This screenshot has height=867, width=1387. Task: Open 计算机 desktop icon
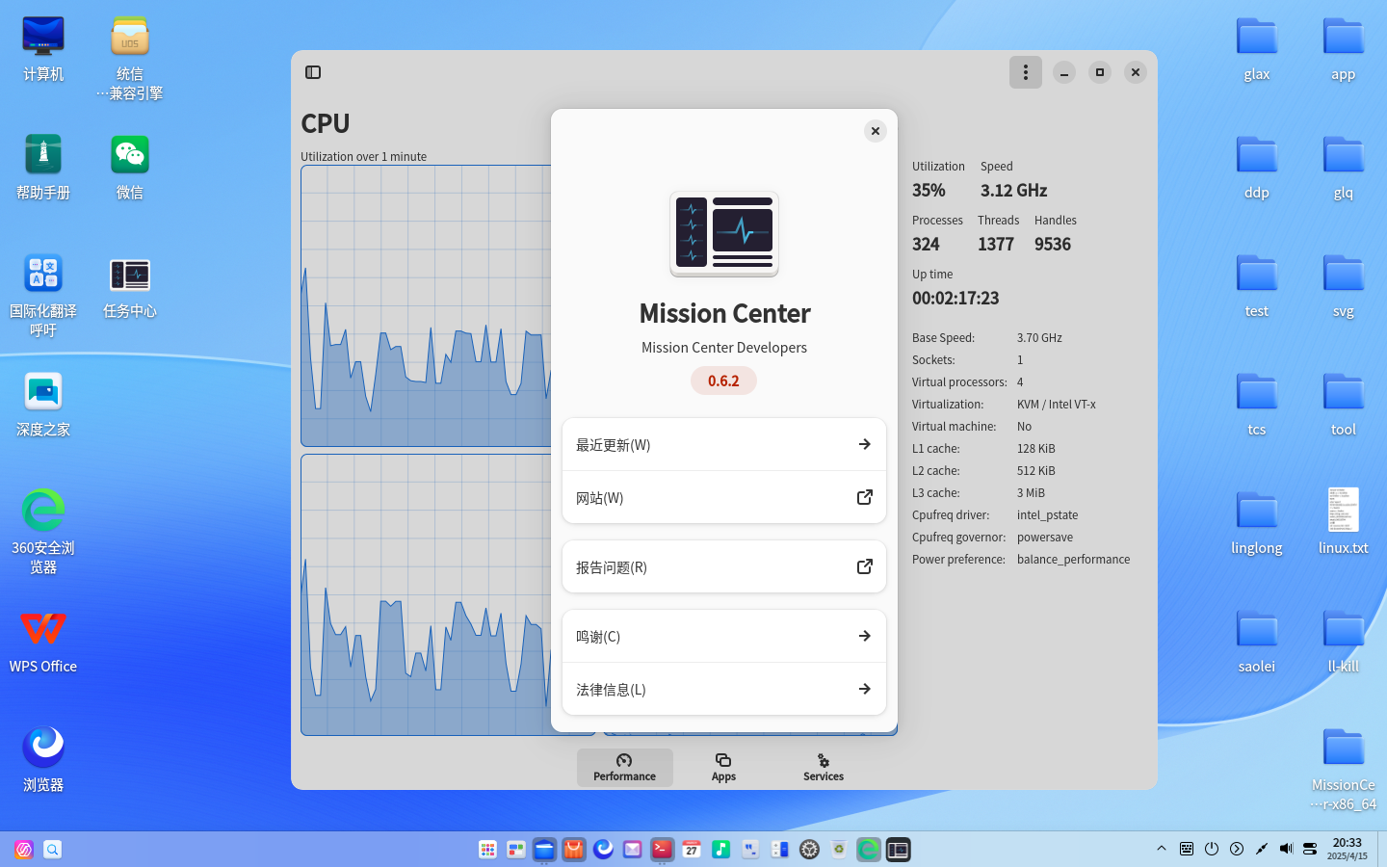43,50
